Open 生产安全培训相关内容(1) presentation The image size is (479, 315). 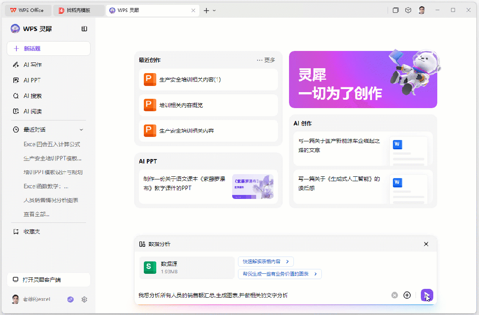pyautogui.click(x=208, y=80)
